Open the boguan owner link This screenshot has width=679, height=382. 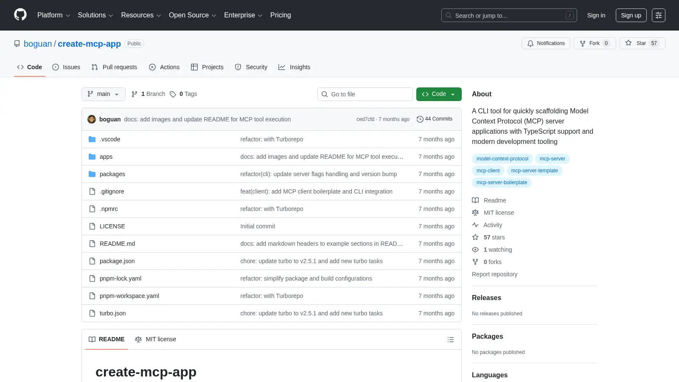point(38,44)
